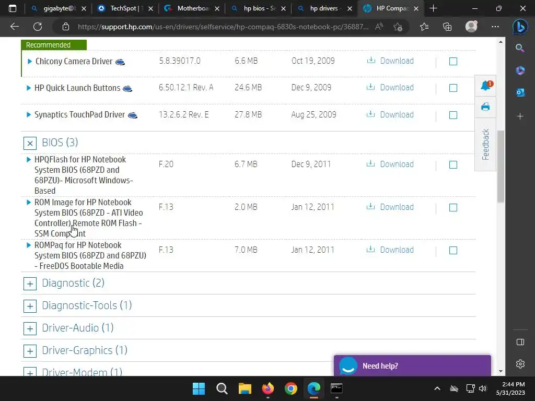Viewport: 535px width, 401px height.
Task: Click the scrollbar down arrow
Action: [x=501, y=371]
